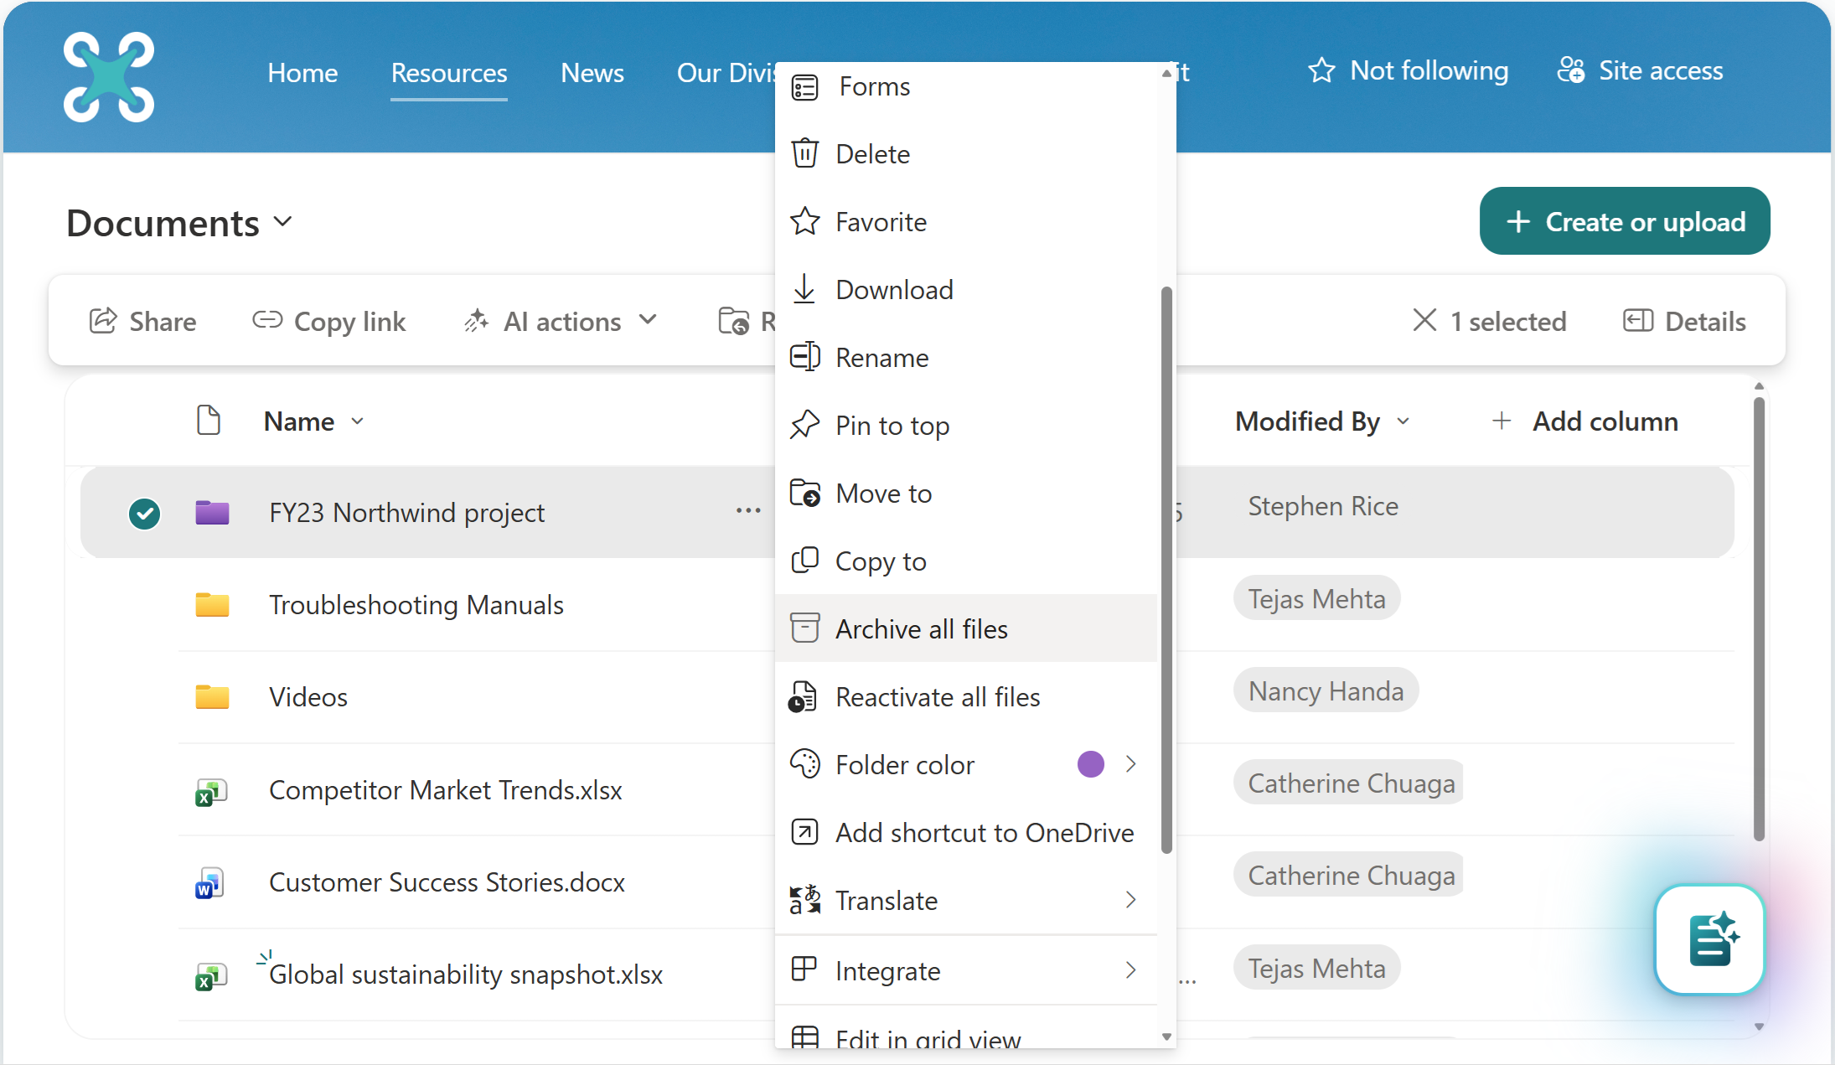The height and width of the screenshot is (1065, 1835).
Task: Switch to the News tab
Action: click(592, 73)
